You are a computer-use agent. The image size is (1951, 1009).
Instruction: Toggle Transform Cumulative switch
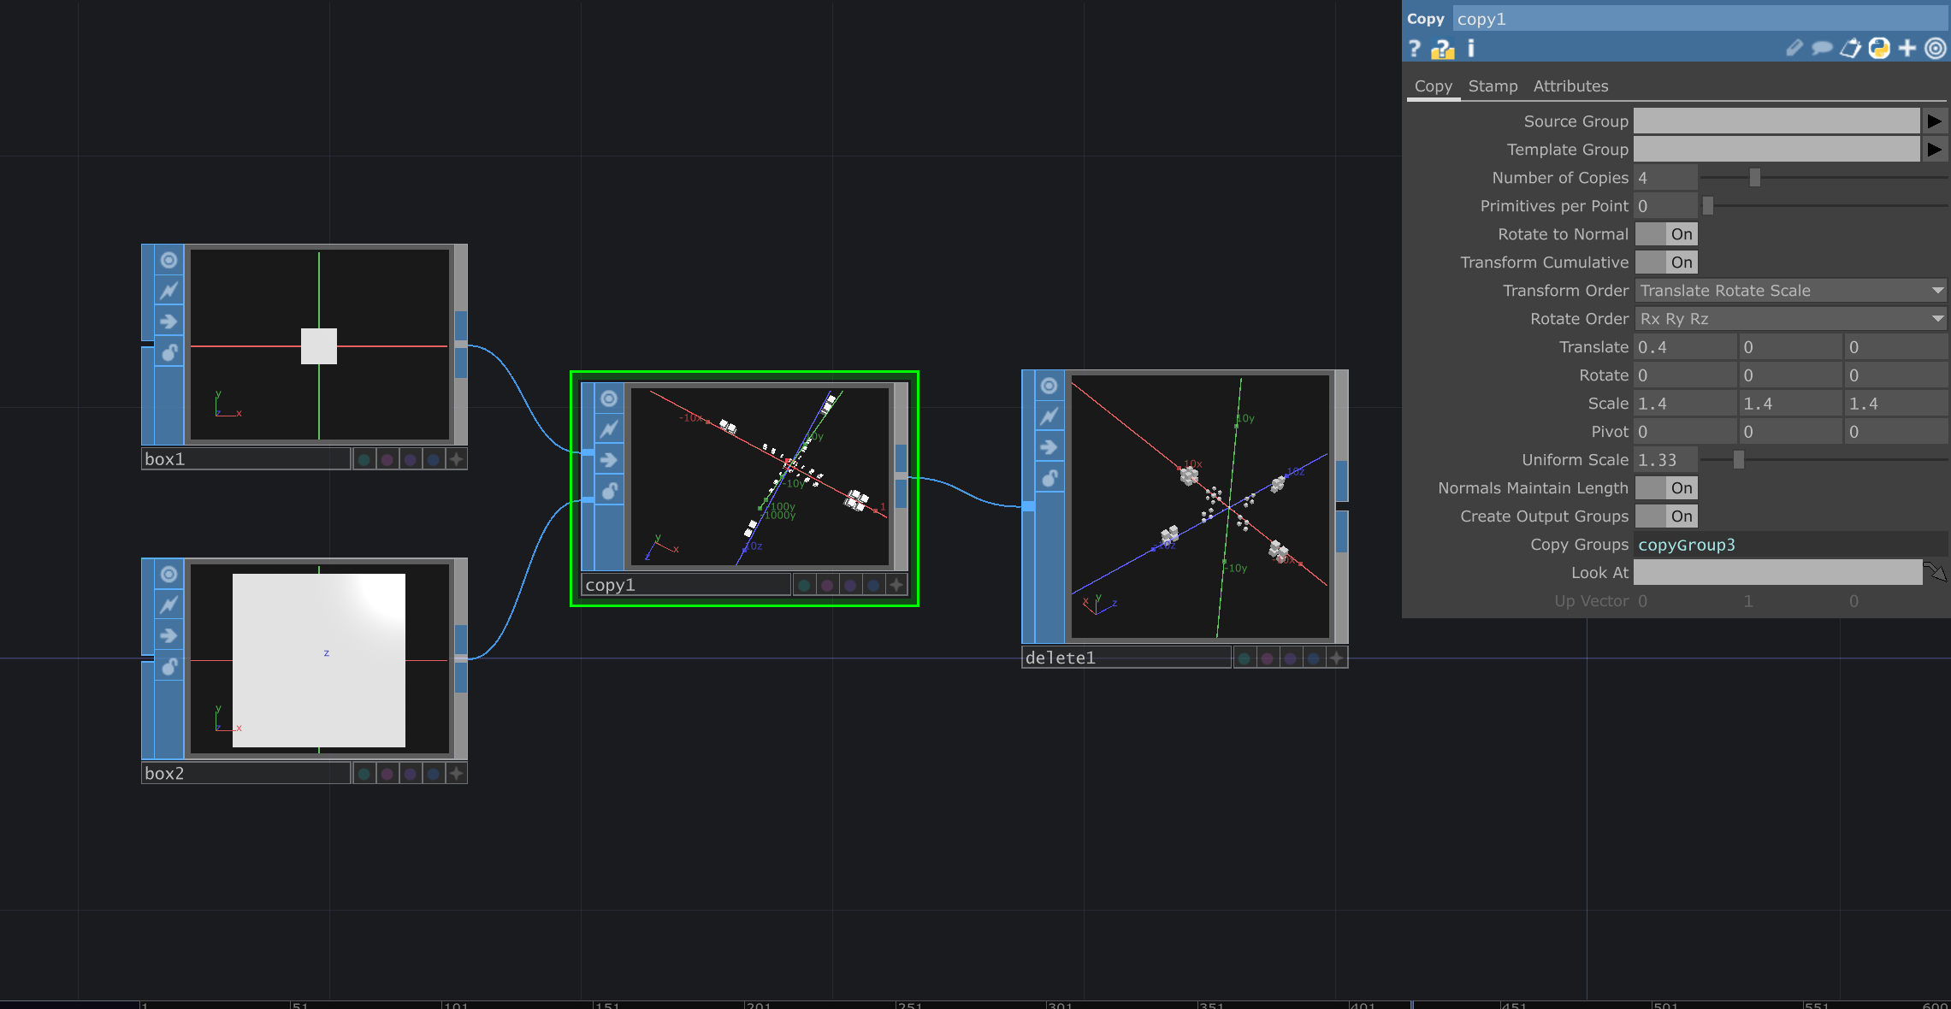1665,263
